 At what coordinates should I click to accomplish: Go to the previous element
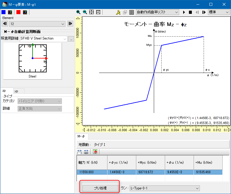pos(5,24)
